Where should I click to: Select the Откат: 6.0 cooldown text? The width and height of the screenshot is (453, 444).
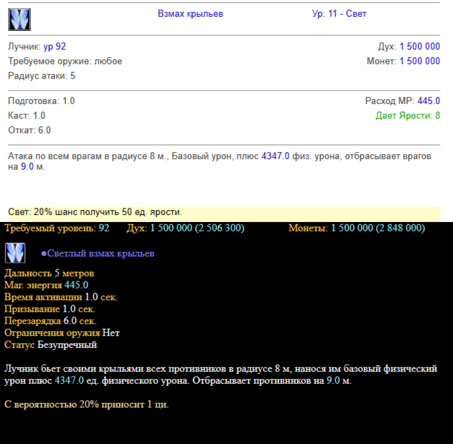coord(29,130)
